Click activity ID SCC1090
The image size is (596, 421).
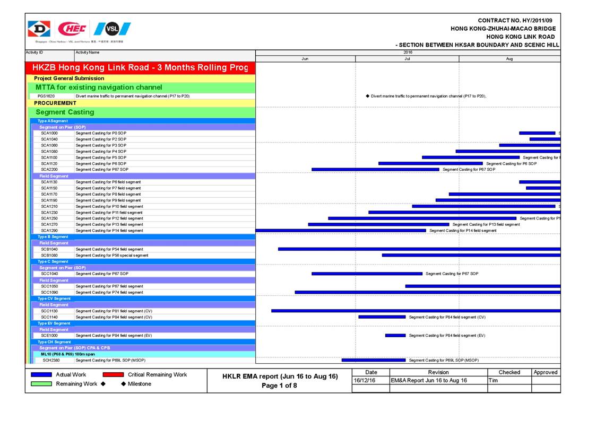(49, 293)
